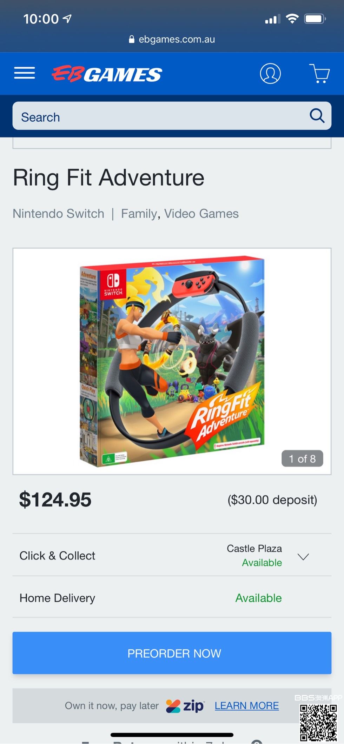Select the Home Delivery option row
Viewport: 344px width, 744px height.
(x=58, y=598)
